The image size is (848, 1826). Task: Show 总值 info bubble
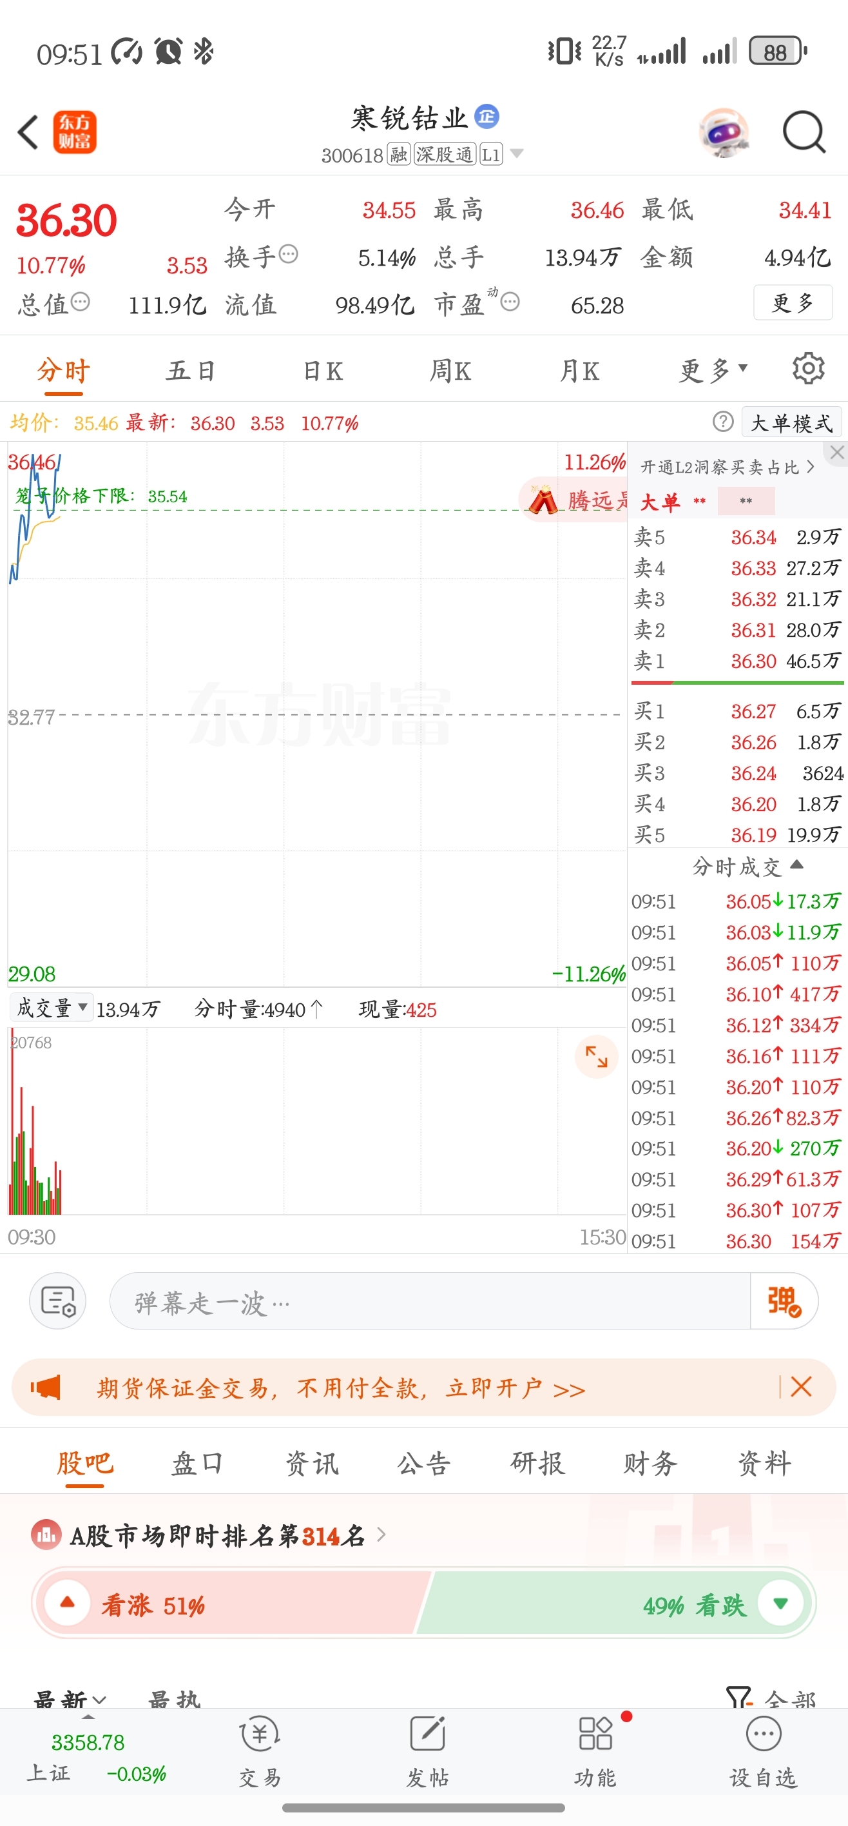[x=81, y=302]
